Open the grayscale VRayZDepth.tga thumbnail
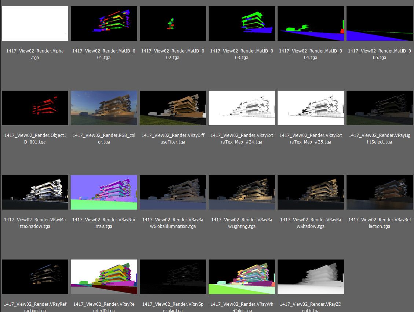This screenshot has height=312, width=414. pos(311,277)
